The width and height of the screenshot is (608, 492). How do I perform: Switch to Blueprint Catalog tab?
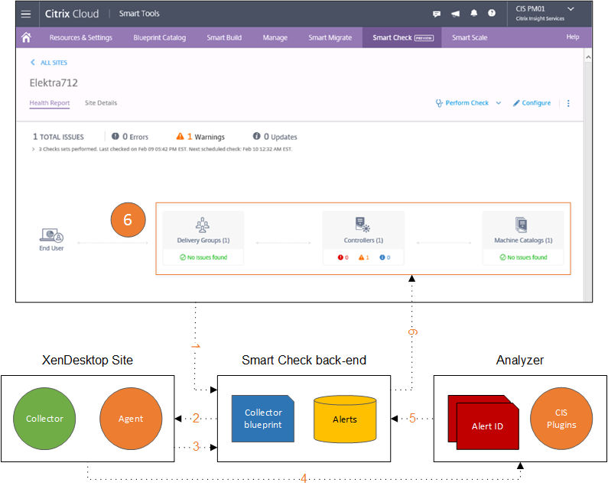(159, 37)
